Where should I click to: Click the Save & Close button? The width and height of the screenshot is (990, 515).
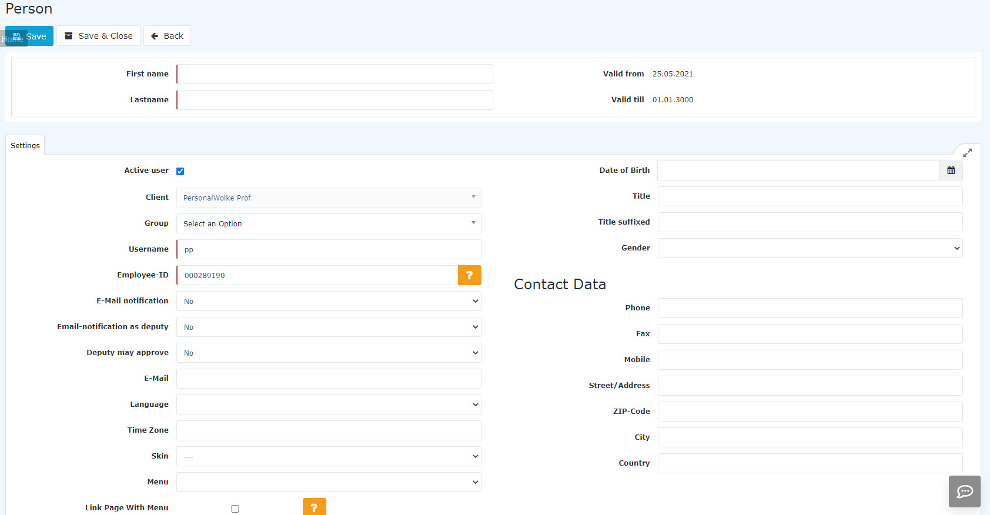click(98, 36)
